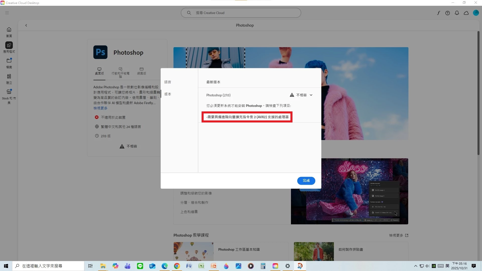Click the blue 完成 button

click(306, 181)
